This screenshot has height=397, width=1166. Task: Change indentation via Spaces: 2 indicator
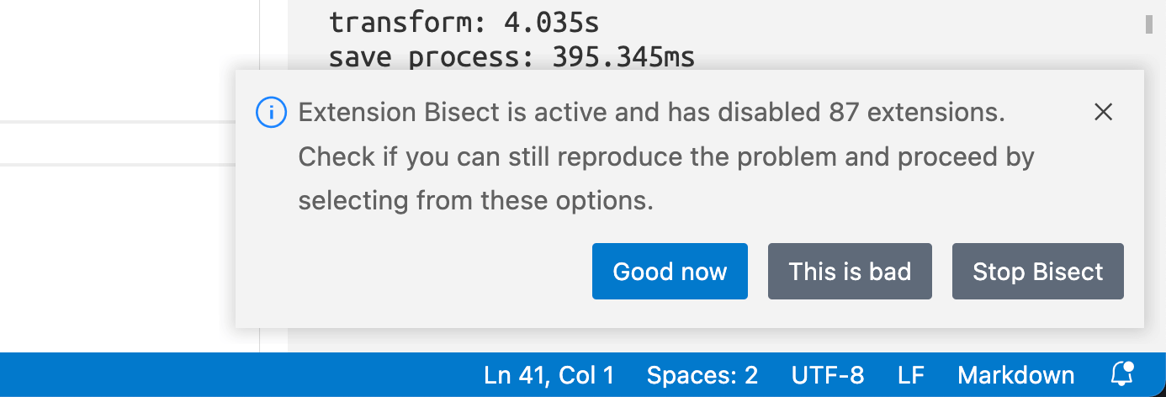coord(702,374)
